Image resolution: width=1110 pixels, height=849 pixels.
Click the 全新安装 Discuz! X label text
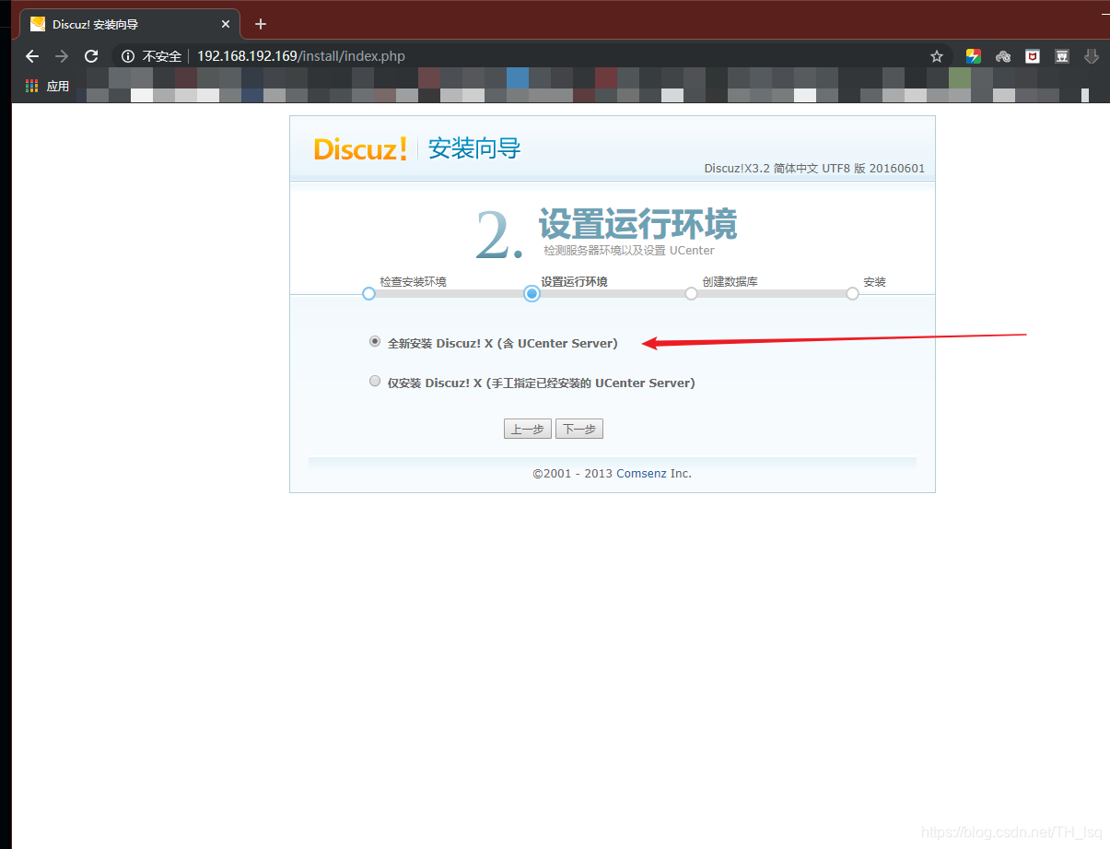(x=503, y=343)
